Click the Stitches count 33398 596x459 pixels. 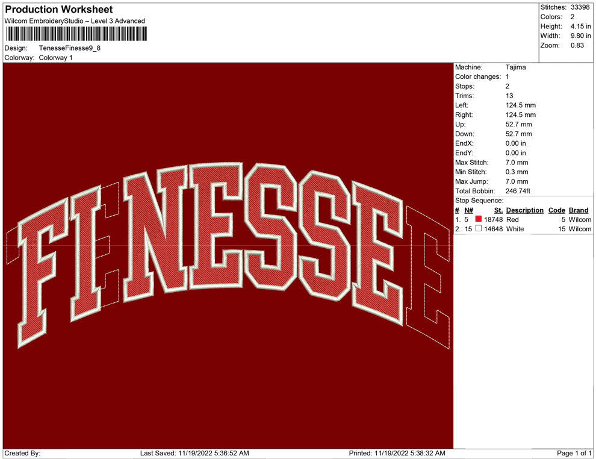[x=580, y=7]
